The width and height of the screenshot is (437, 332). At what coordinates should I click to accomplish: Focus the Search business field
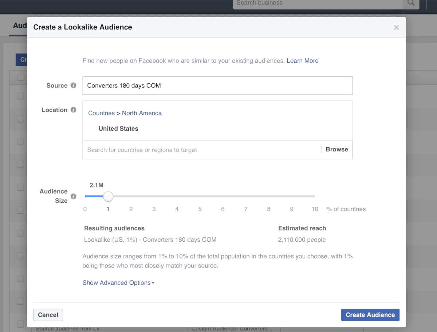coord(318,3)
